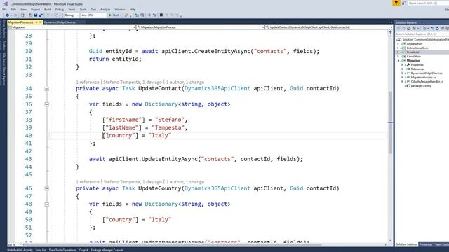449x252 pixels.
Task: Click the Navigate Backward toolbar icon
Action: click(x=8, y=15)
